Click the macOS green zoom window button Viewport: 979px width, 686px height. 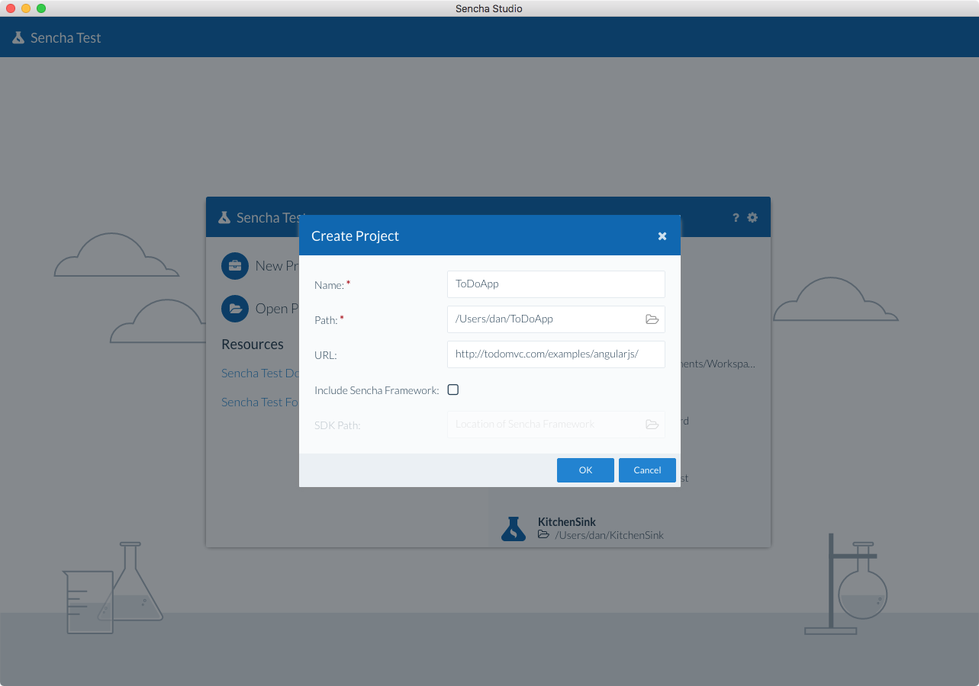click(x=41, y=8)
